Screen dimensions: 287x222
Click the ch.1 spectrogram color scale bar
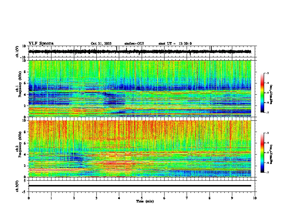point(262,93)
